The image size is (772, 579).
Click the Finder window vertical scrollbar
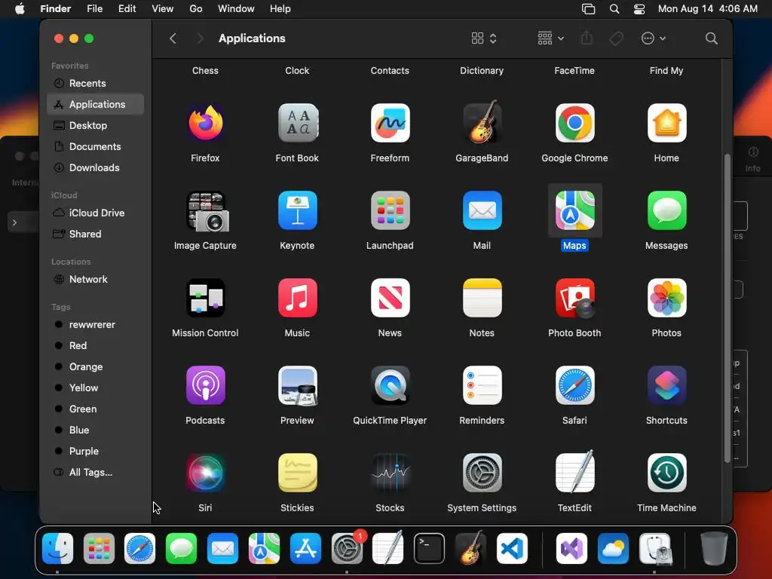(x=728, y=308)
